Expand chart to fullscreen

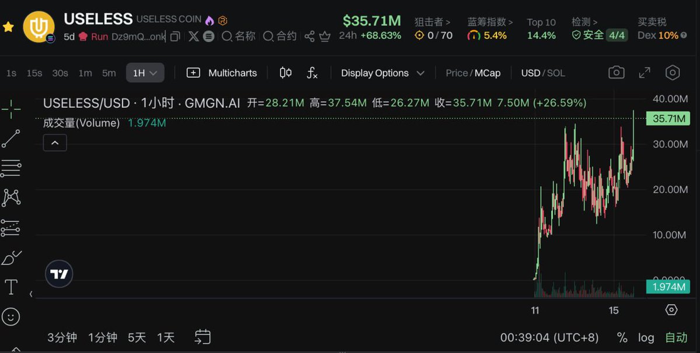[645, 73]
